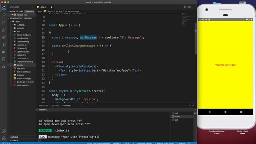The height and width of the screenshot is (144, 256).
Task: Click the editor vertical scrollbar
Action: click(x=196, y=38)
